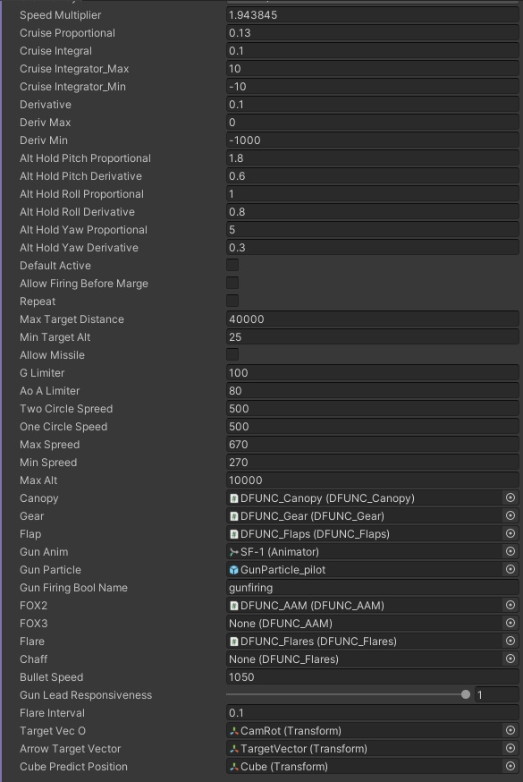This screenshot has height=782, width=523.
Task: Open object picker for Gear field
Action: (510, 515)
